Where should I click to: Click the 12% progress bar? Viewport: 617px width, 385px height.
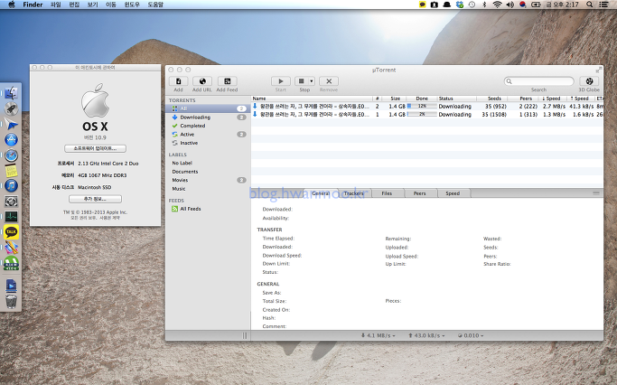pos(422,107)
